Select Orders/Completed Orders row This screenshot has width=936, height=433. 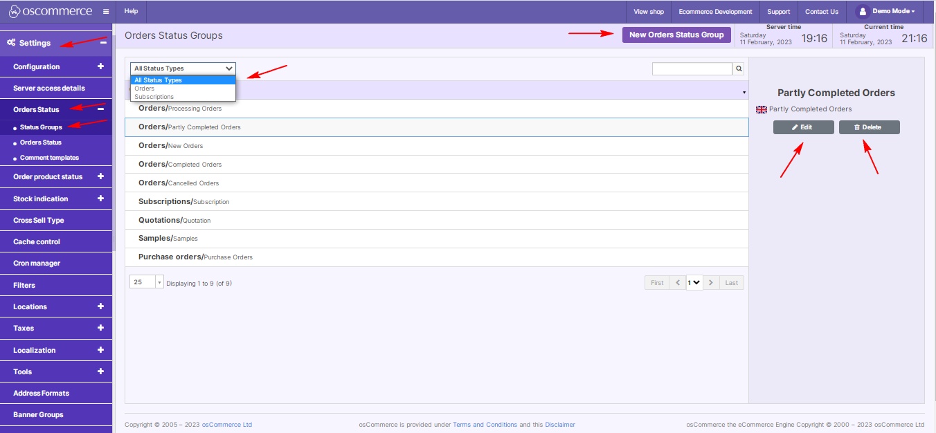[x=437, y=165]
